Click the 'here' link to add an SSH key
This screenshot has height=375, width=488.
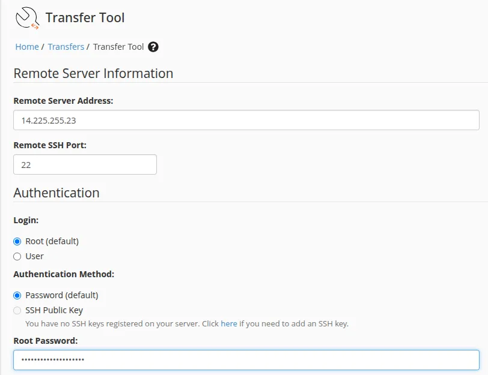tap(229, 323)
